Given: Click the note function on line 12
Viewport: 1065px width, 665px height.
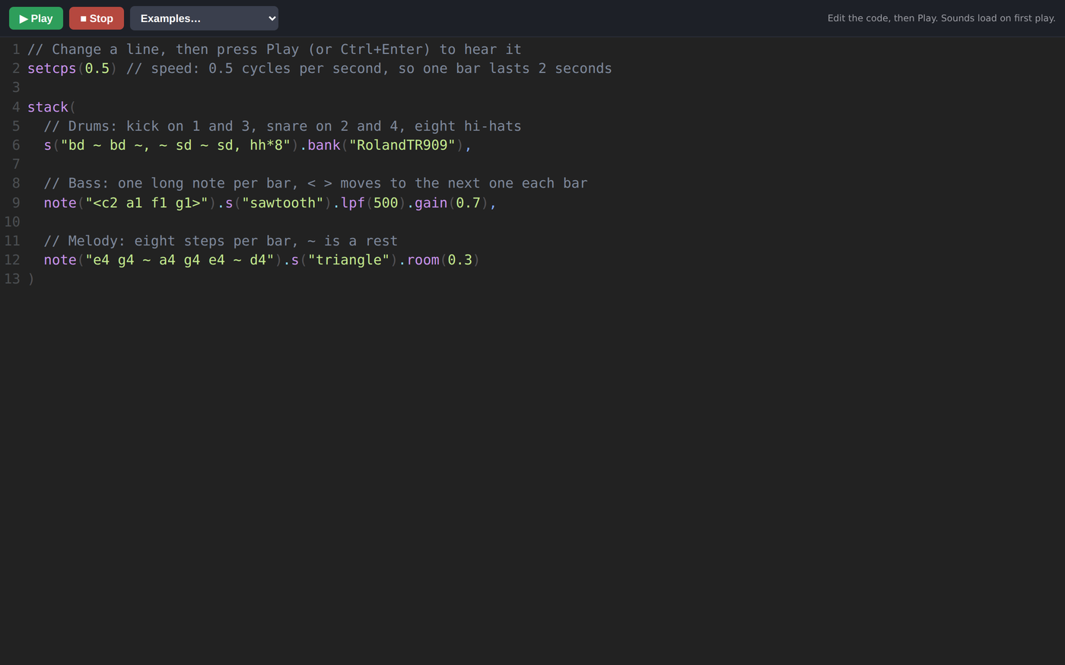Looking at the screenshot, I should (x=60, y=260).
